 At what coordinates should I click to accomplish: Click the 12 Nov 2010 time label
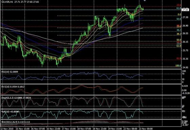pos(7,129)
